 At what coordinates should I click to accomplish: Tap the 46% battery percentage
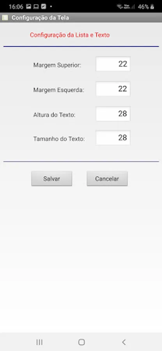tap(143, 7)
